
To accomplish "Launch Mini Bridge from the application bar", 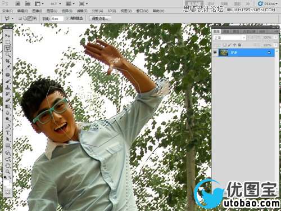I will tap(28, 3).
